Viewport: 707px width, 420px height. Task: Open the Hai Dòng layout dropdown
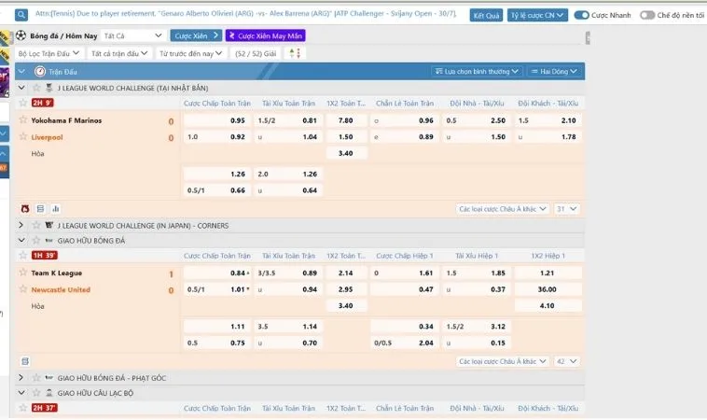coord(555,71)
